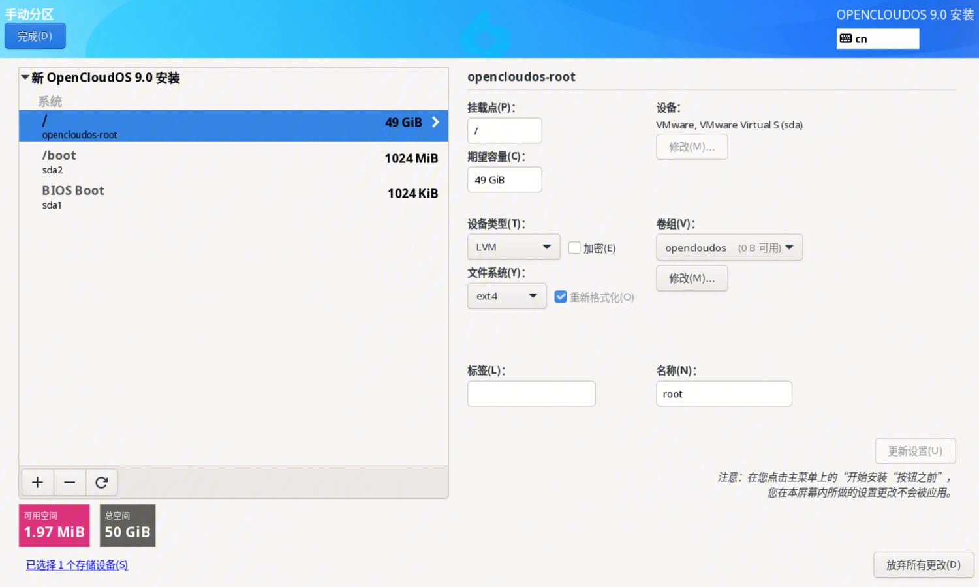This screenshot has height=587, width=979.
Task: Open keyboard layout cn indicator
Action: click(878, 38)
